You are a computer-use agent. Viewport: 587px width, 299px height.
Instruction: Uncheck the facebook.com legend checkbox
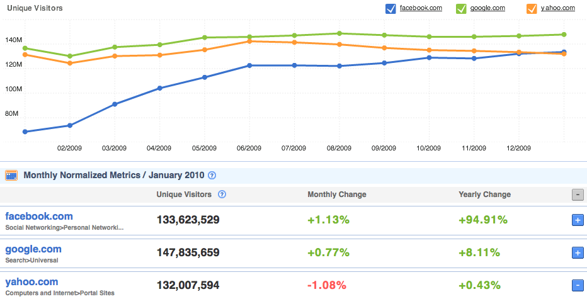[390, 8]
